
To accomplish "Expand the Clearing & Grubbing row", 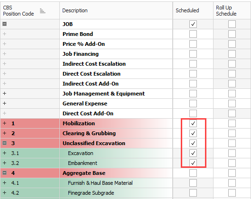I will [x=4, y=133].
